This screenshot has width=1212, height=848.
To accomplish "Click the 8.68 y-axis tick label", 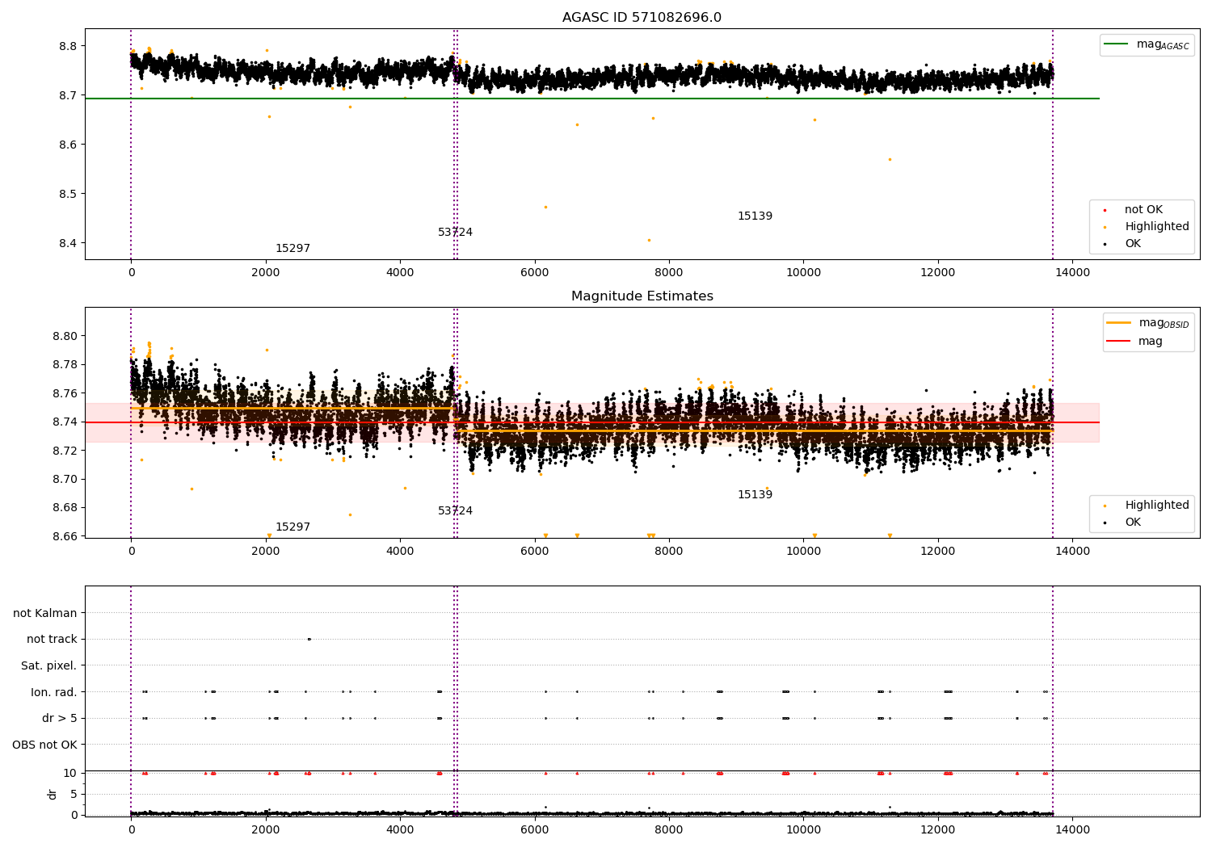I will [65, 508].
